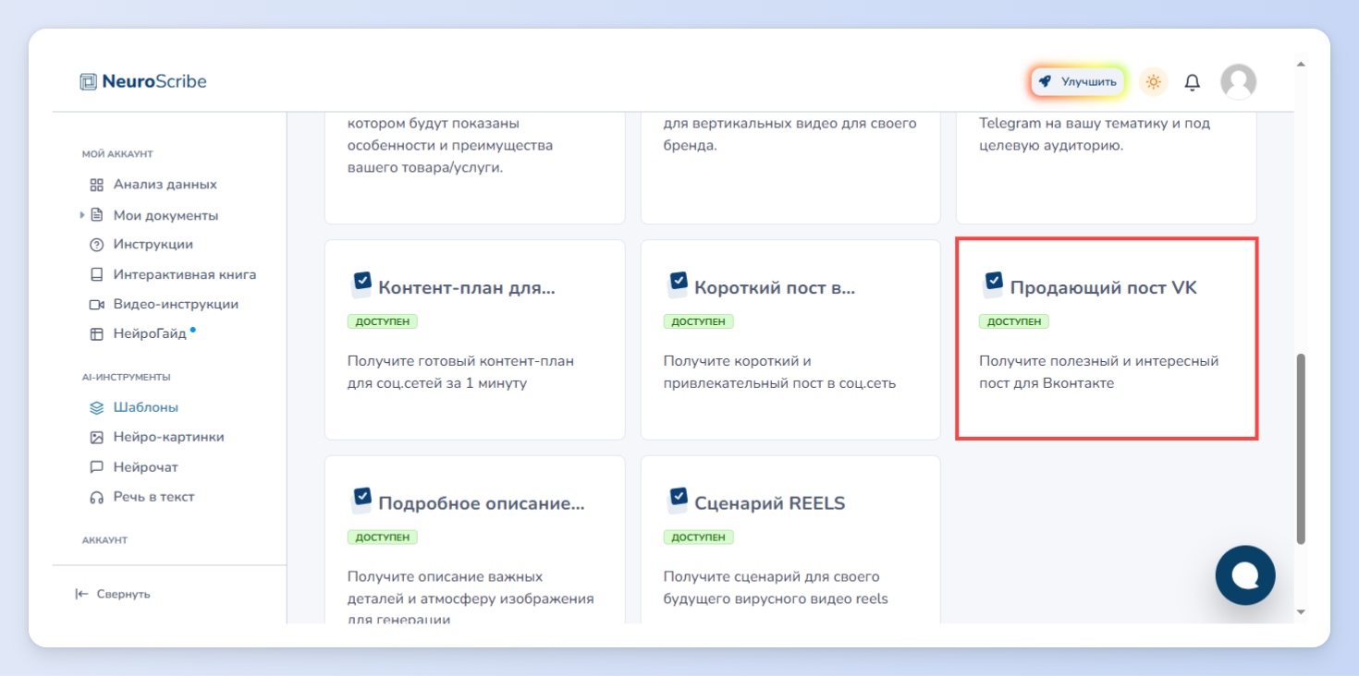1359x676 pixels.
Task: Click the page scrollbar thumb
Action: coord(1301,448)
